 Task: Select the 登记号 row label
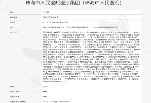pyautogui.click(x=13, y=22)
